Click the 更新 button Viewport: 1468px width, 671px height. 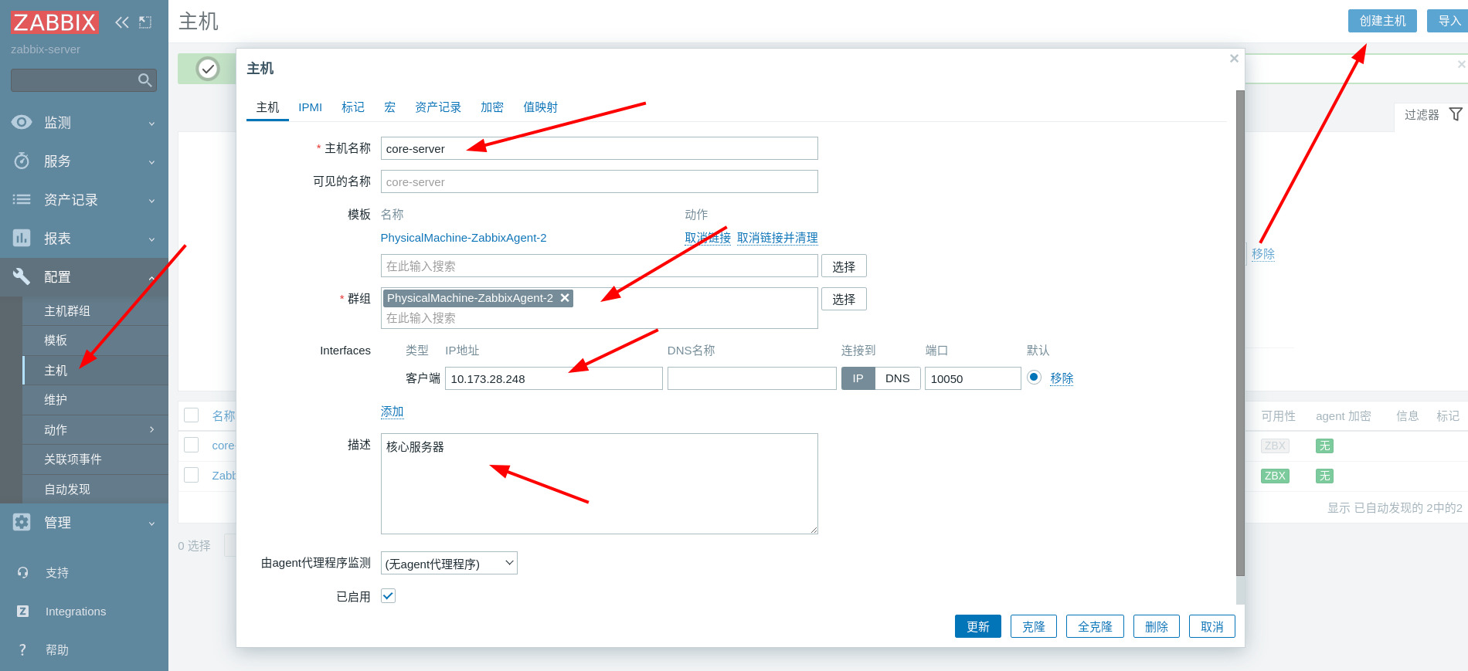click(978, 626)
